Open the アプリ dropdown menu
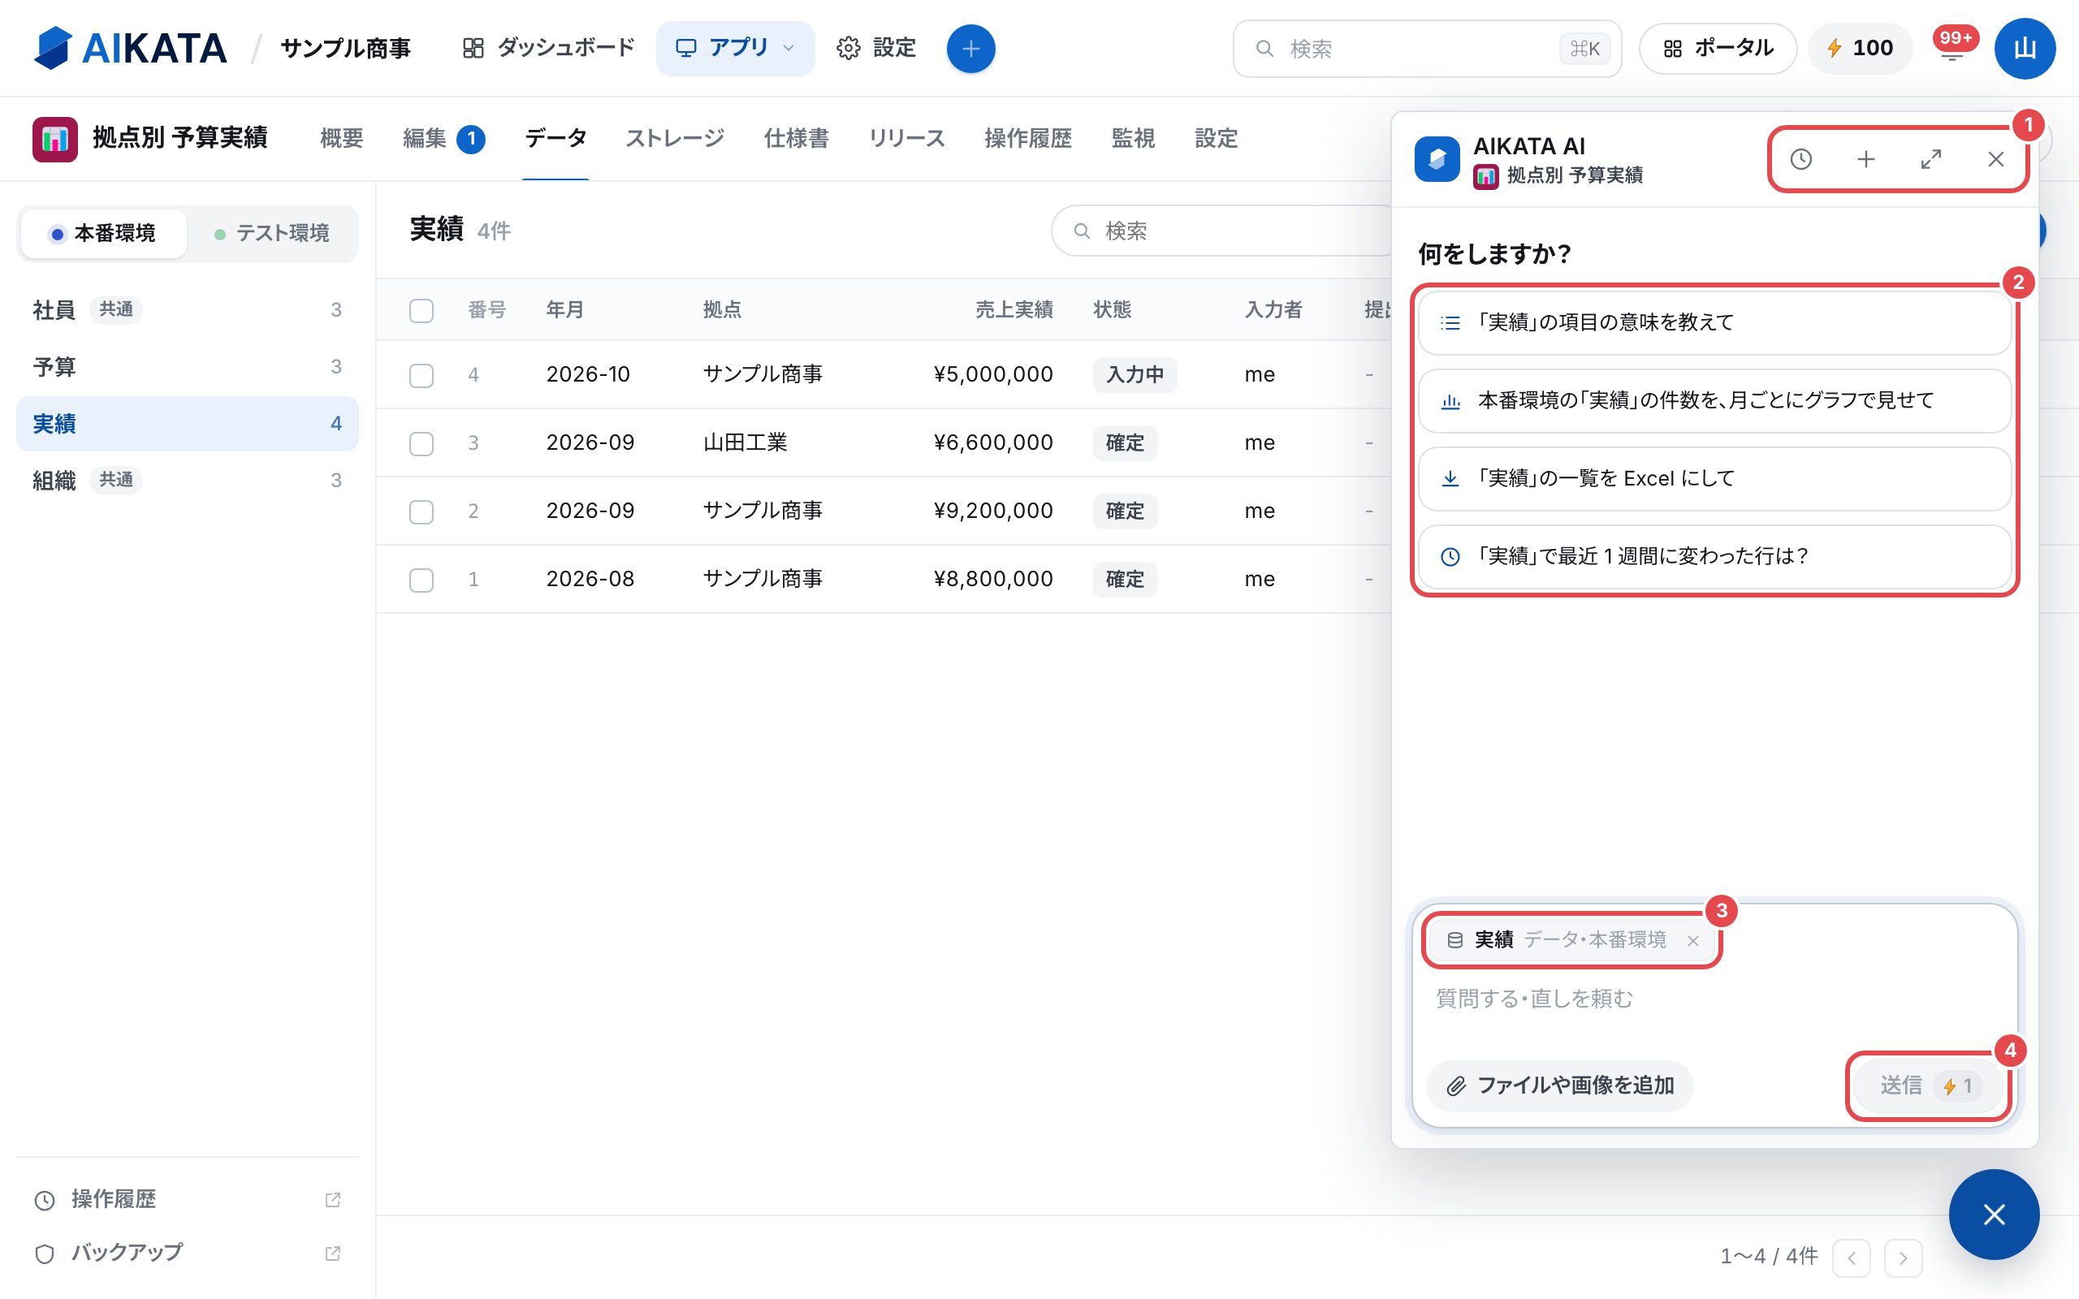Viewport: 2079px width, 1299px height. point(736,49)
